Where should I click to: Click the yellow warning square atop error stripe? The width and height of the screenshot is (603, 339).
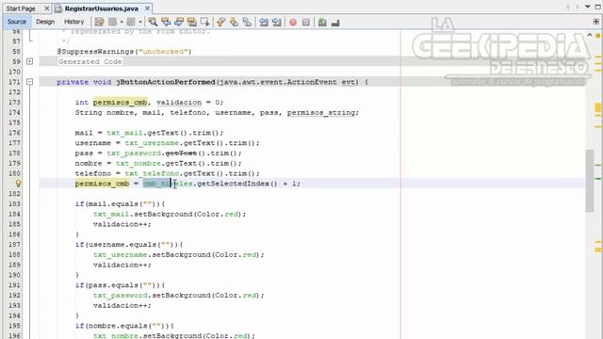click(598, 36)
